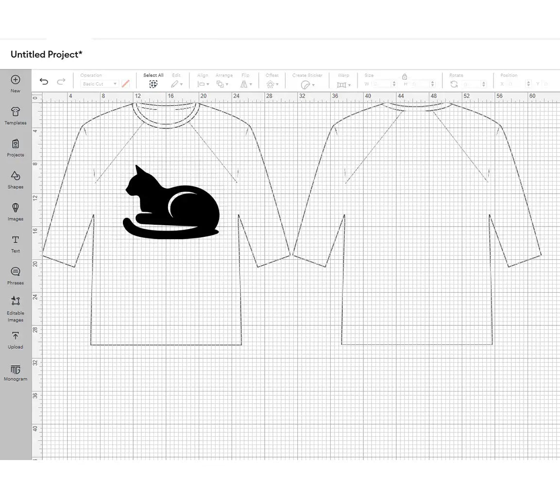Open the Flip dropdown
Screen dimensions: 560x498
point(246,84)
